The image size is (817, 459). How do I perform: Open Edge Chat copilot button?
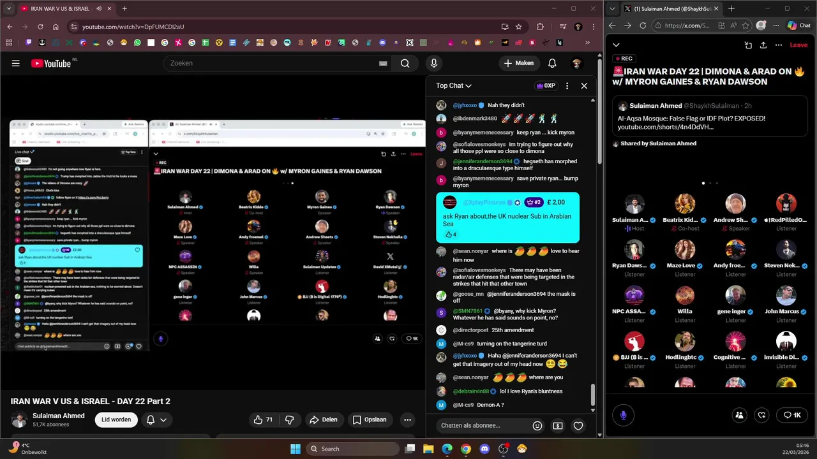798,25
